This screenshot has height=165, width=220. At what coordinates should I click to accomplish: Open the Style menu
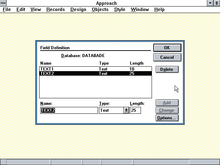pyautogui.click(x=120, y=9)
